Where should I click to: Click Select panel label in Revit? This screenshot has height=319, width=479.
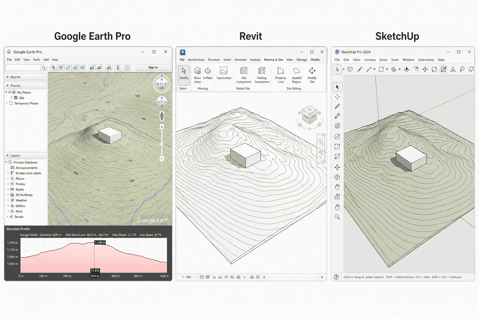(183, 88)
